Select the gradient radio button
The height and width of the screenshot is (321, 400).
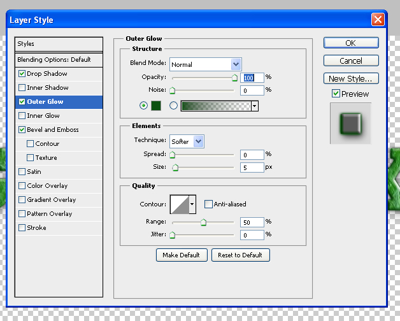pyautogui.click(x=173, y=106)
